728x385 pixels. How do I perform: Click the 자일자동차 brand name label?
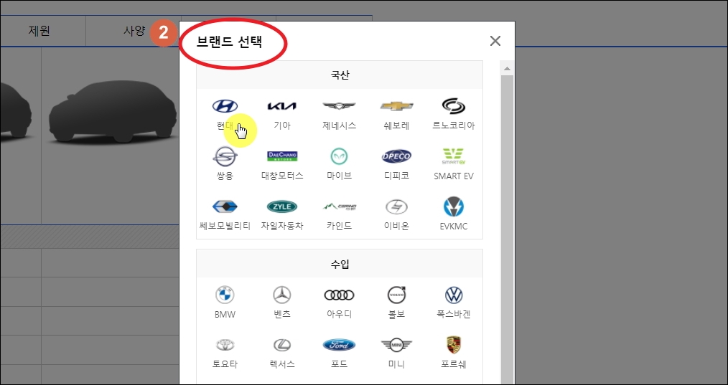282,226
